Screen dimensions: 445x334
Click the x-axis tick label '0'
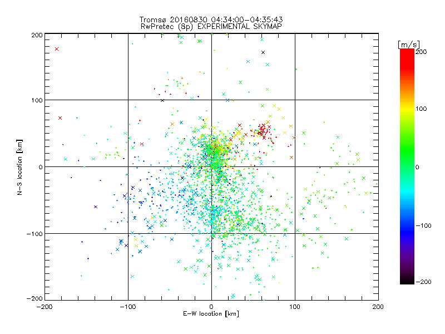[211, 307]
